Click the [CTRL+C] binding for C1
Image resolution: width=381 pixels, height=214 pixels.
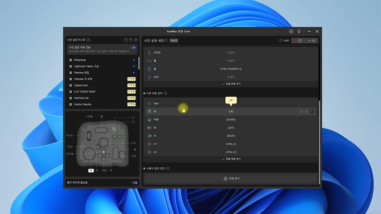(x=231, y=144)
